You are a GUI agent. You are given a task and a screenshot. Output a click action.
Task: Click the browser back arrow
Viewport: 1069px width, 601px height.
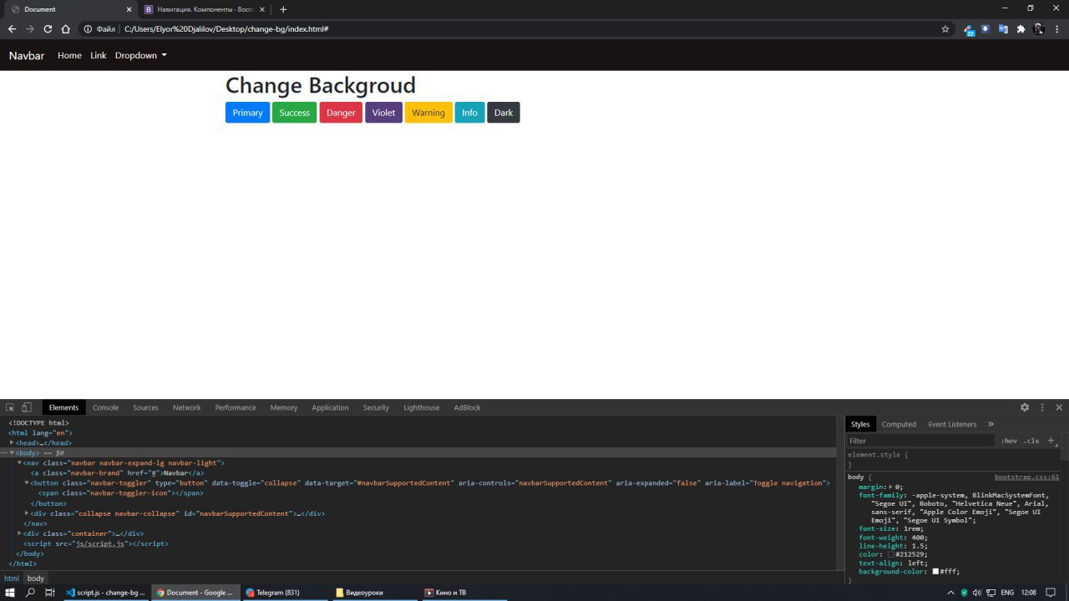click(x=12, y=28)
